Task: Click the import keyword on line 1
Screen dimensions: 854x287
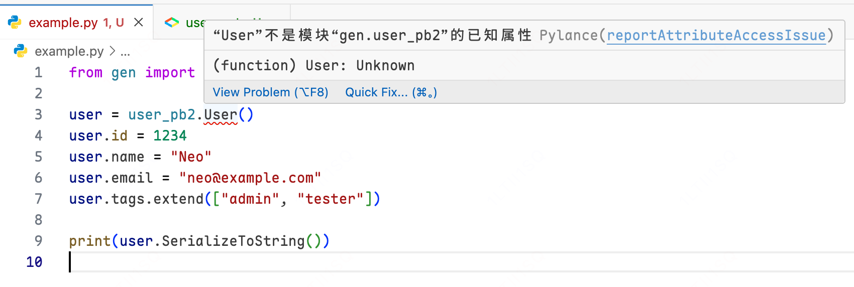Action: coord(170,73)
